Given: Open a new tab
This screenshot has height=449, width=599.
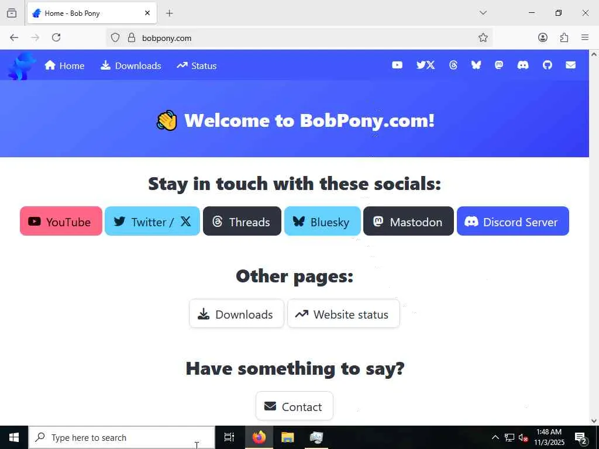Looking at the screenshot, I should (170, 13).
